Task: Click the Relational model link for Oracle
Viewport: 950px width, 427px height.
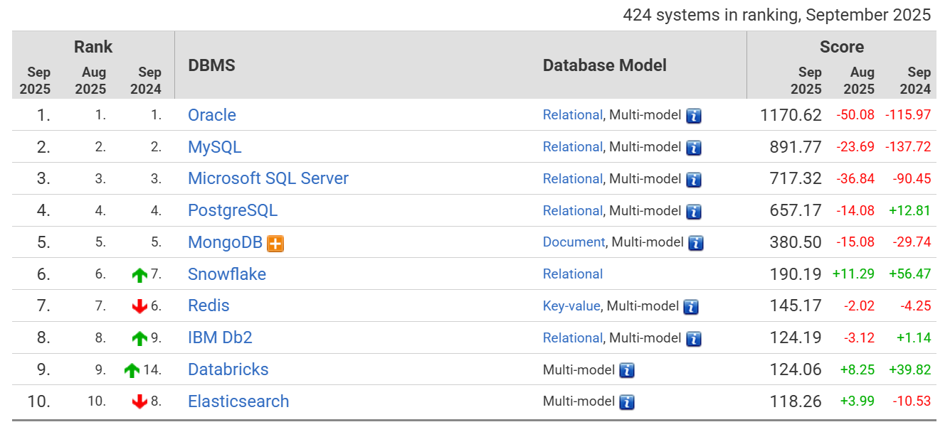Action: (x=573, y=115)
